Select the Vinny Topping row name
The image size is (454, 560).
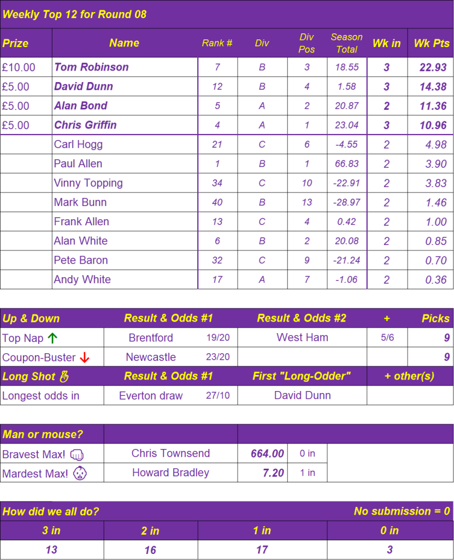coord(88,183)
